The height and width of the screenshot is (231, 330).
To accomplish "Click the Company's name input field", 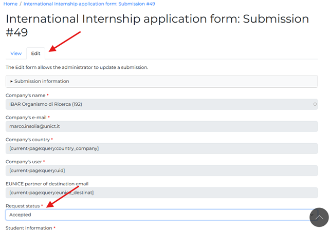I will pyautogui.click(x=154, y=104).
